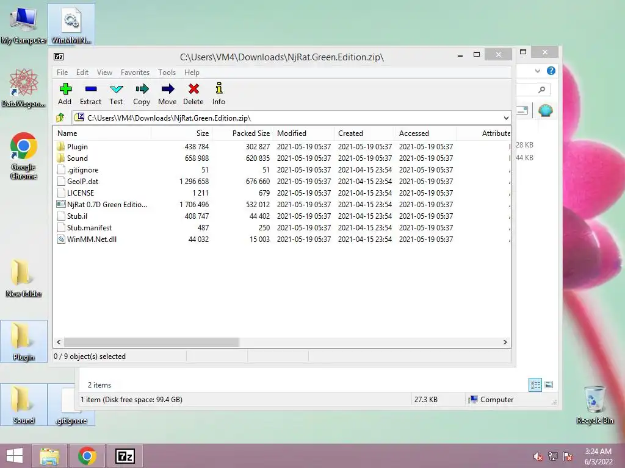Viewport: 625px width, 468px height.
Task: Click the muted volume tray icon
Action: 538,456
